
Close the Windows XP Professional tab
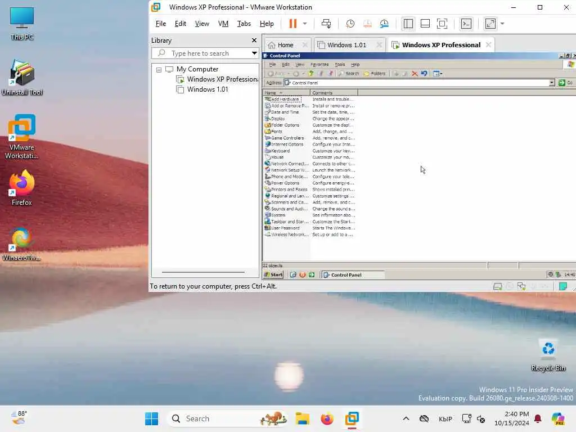[x=488, y=44]
